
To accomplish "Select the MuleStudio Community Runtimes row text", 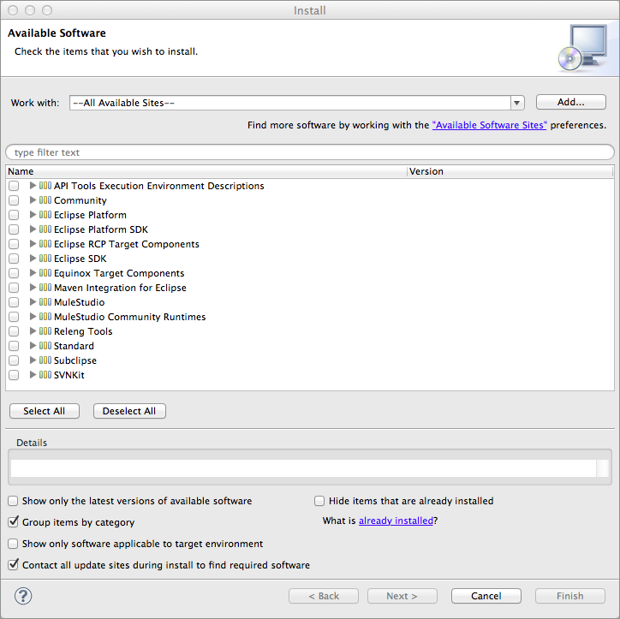I will (129, 317).
